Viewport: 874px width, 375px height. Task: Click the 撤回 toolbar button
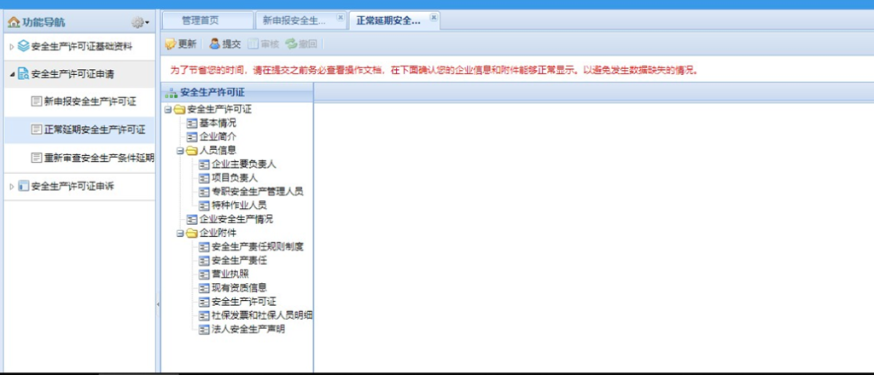click(301, 44)
